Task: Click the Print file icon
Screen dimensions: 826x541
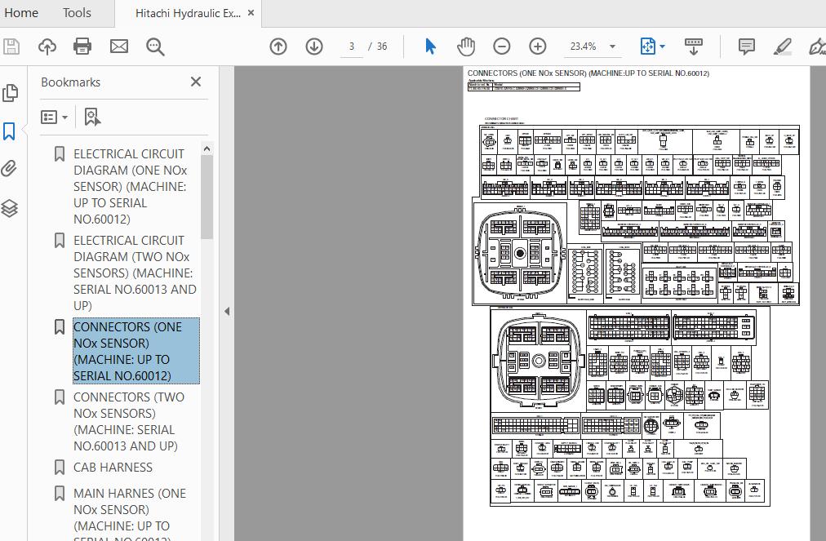Action: click(82, 47)
